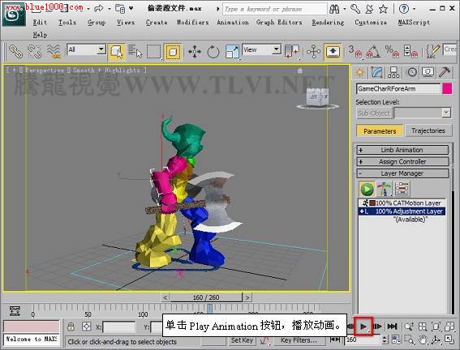Click the ViewCube in the viewport

(x=317, y=97)
